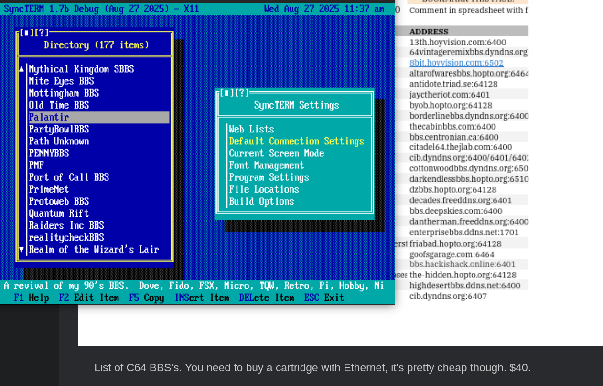
Task: Select Nite Eyes BBS entry
Action: click(x=61, y=81)
